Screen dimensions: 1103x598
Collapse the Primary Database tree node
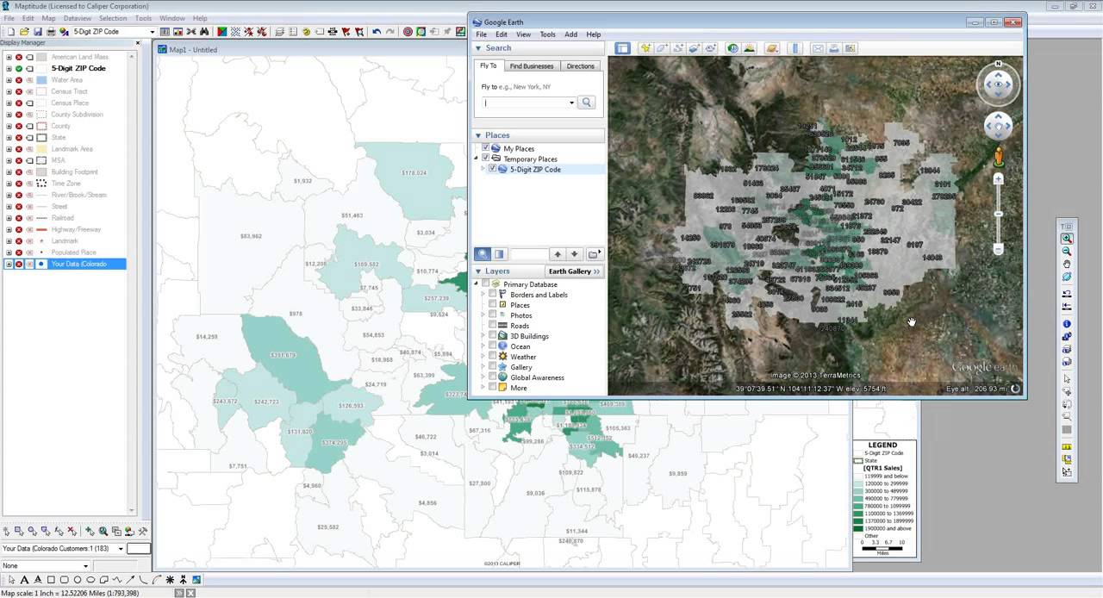[476, 284]
